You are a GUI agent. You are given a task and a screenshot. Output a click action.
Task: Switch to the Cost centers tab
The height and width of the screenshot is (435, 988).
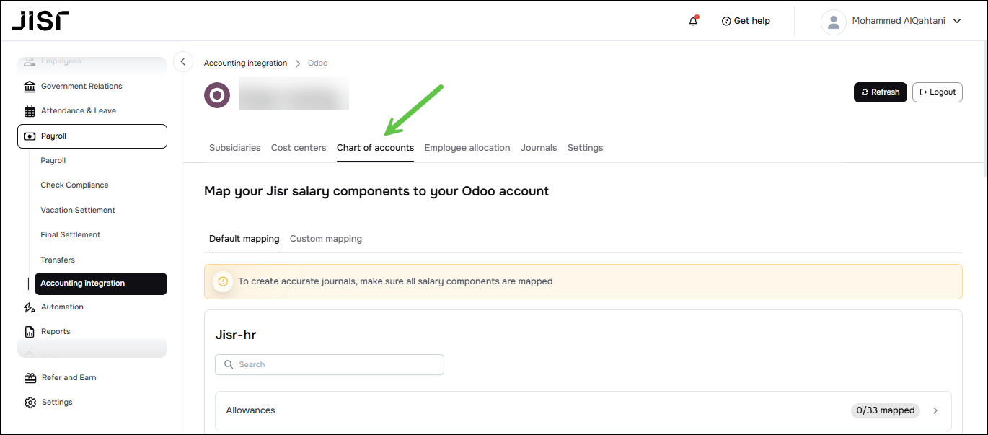point(299,148)
